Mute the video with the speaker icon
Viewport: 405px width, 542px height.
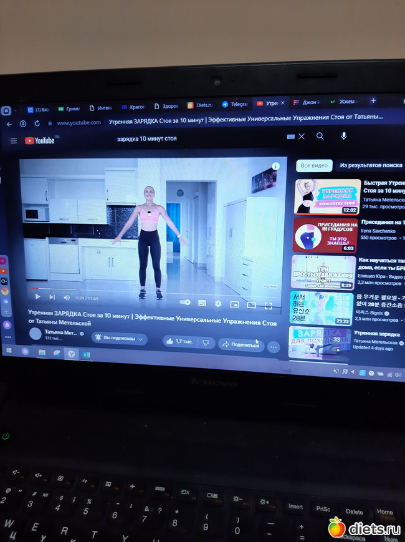[67, 298]
